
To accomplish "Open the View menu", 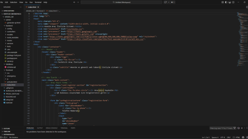I will [x=21, y=2].
